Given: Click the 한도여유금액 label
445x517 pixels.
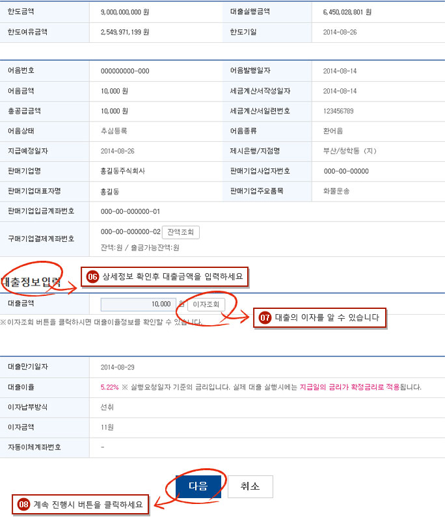Looking at the screenshot, I should (28, 32).
